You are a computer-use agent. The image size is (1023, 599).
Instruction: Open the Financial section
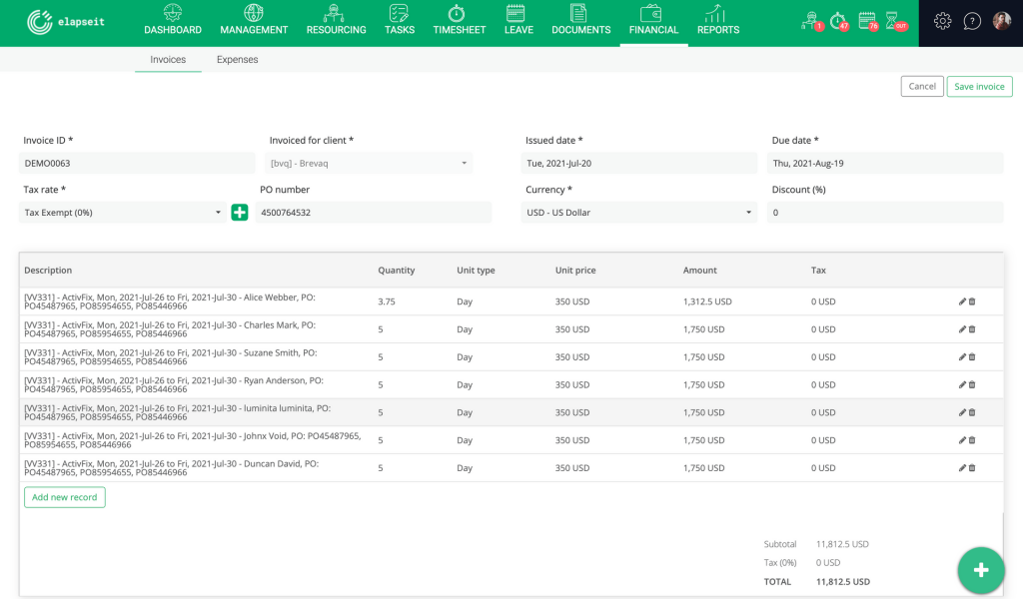pos(653,20)
